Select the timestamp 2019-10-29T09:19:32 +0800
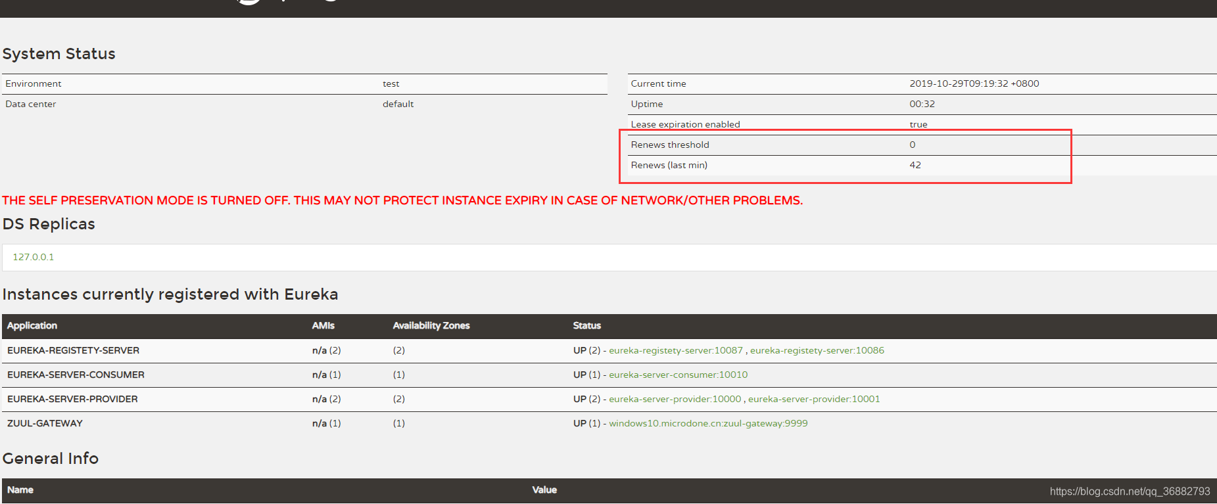The image size is (1217, 504). click(x=974, y=83)
